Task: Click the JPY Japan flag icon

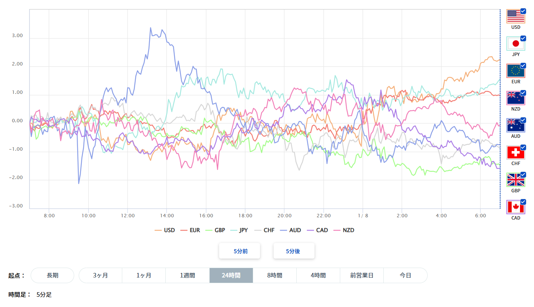Action: point(515,44)
